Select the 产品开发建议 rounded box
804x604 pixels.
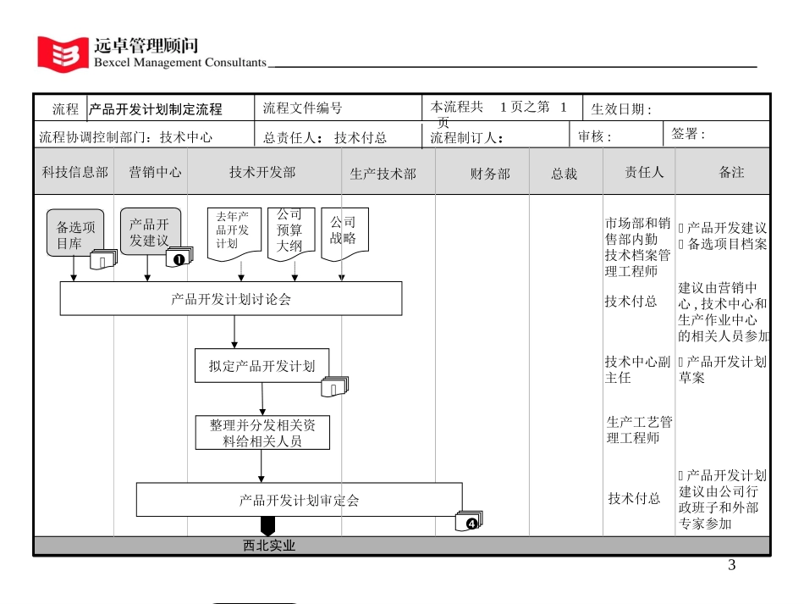[151, 231]
